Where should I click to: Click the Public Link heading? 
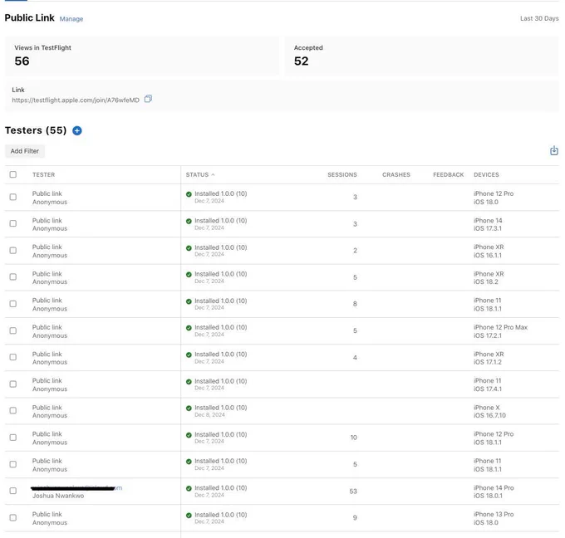coord(30,17)
